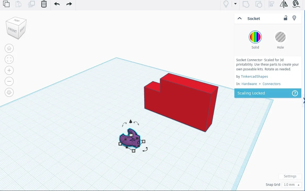Click Scaling Locked help question icon
Screen dimensions: 305x191
coord(295,93)
